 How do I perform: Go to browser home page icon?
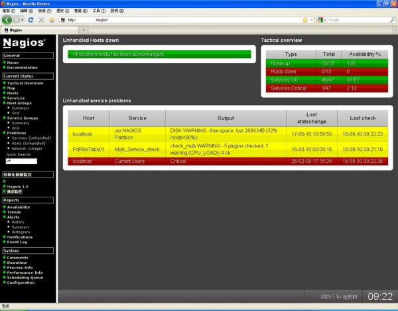point(52,20)
